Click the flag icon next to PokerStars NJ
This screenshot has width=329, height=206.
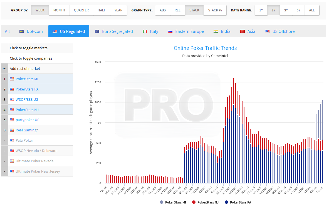point(12,110)
